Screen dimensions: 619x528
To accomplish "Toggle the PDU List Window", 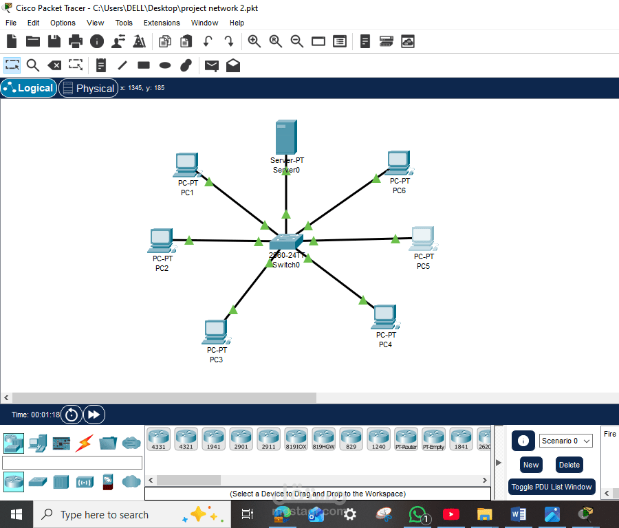I will [x=552, y=487].
